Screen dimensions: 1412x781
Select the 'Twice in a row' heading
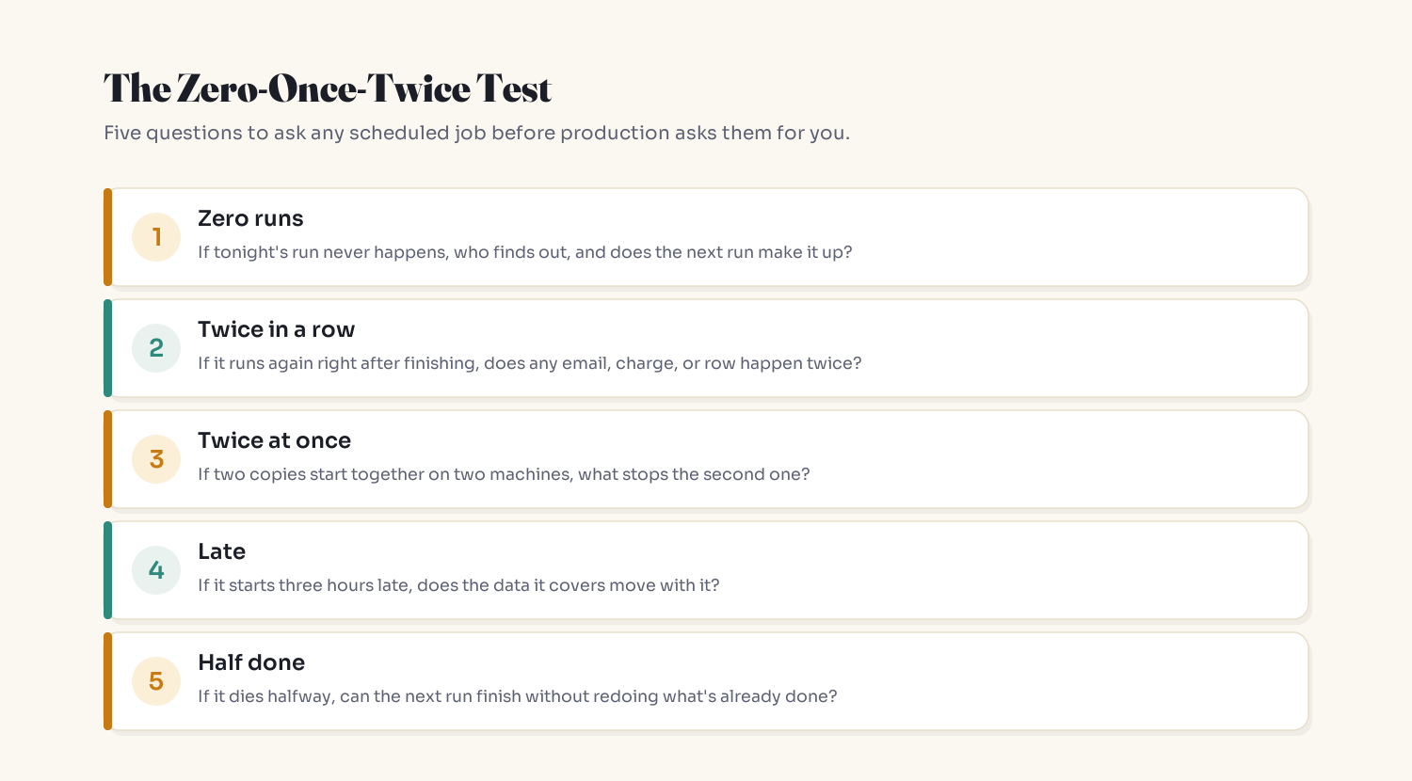coord(276,329)
